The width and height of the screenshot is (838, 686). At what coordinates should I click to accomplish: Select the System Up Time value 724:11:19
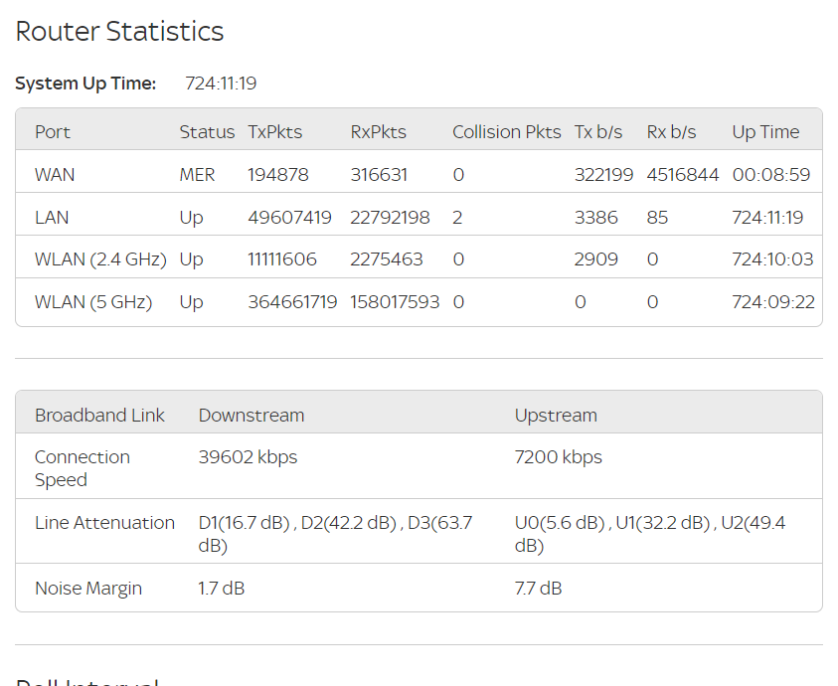pyautogui.click(x=221, y=84)
